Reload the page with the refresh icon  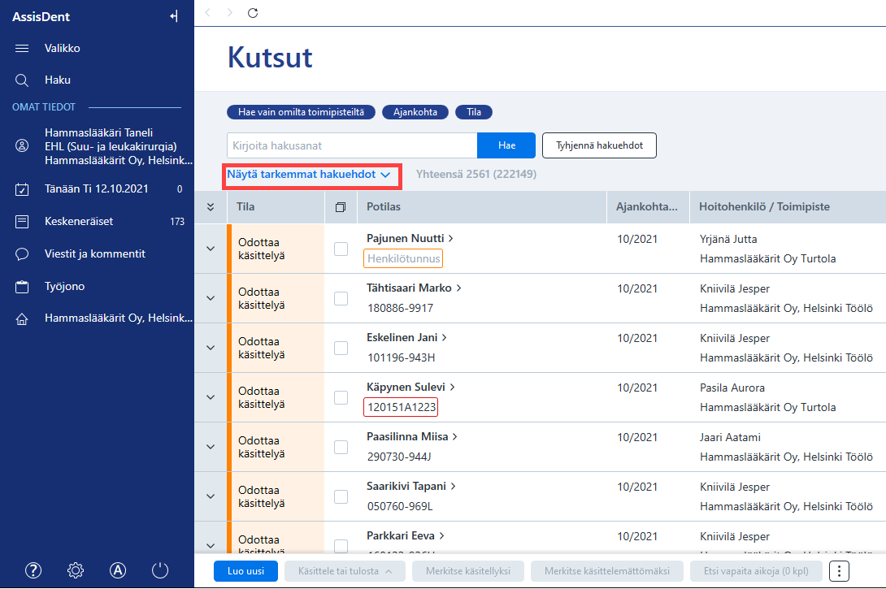click(253, 12)
